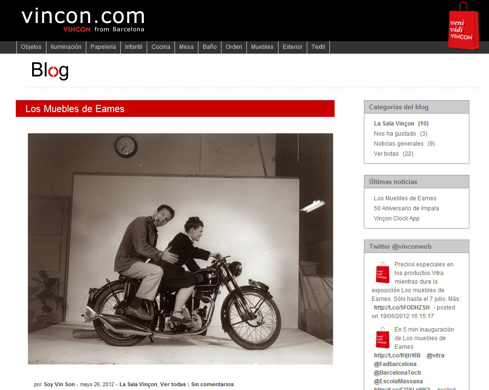Click the first tweet's red bag avatar

coord(383,273)
